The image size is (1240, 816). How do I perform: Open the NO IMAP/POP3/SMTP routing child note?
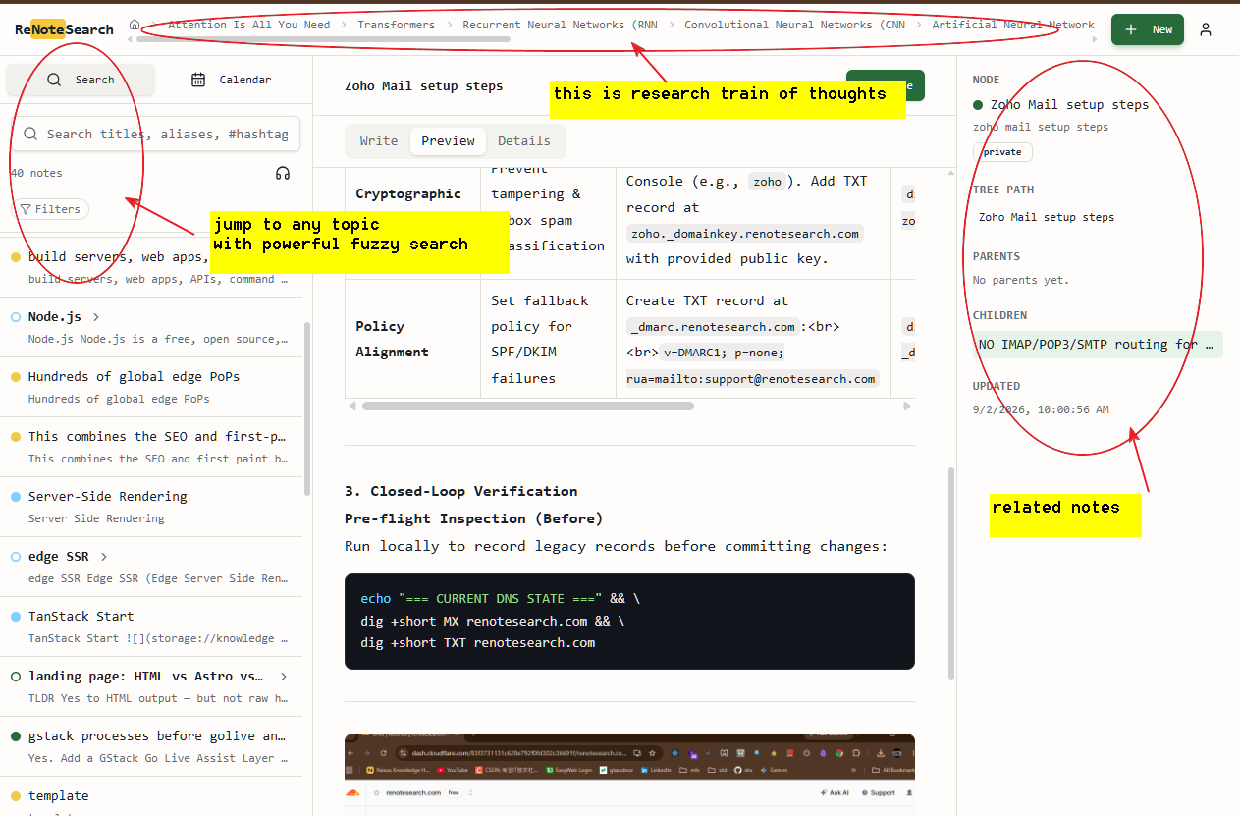(1098, 344)
